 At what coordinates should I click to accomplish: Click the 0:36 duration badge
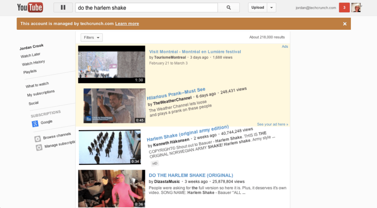(139, 204)
